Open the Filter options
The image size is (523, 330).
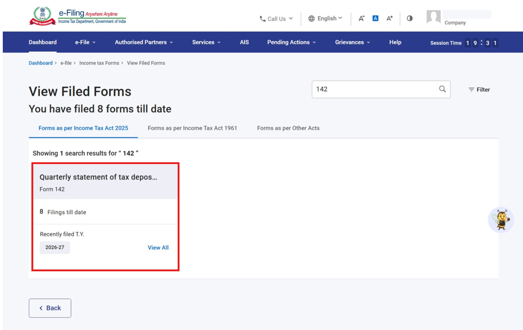(x=479, y=90)
